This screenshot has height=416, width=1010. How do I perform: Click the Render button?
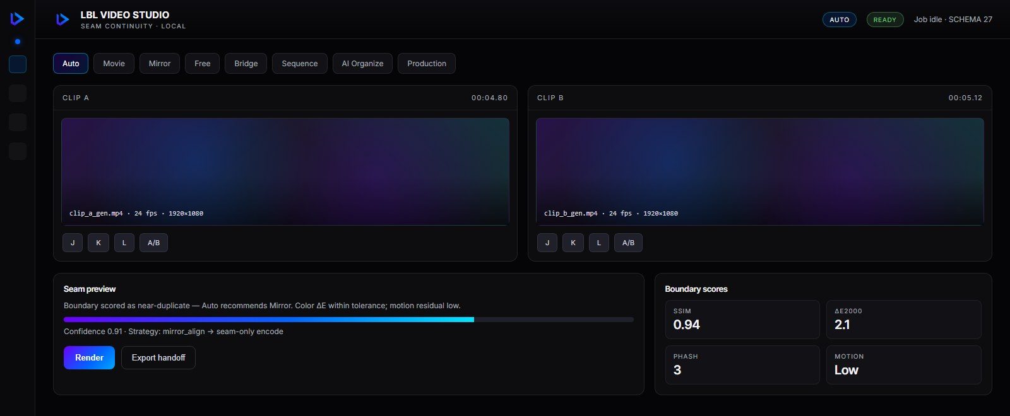[89, 357]
